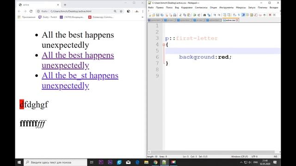
Task: Click the Copy icon in toolbar
Action: (x=185, y=15)
